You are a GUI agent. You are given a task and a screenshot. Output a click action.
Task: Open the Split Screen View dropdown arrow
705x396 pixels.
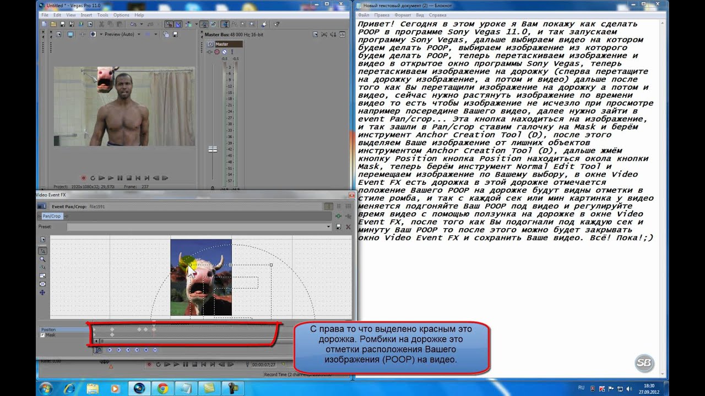click(101, 34)
